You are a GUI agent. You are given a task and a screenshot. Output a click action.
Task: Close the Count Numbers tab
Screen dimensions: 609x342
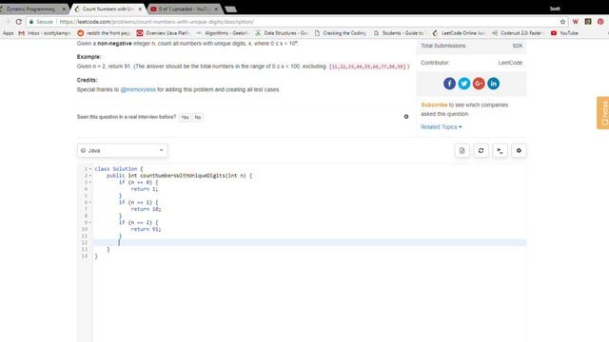click(x=140, y=9)
